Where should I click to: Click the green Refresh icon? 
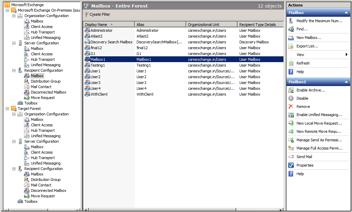[291, 63]
